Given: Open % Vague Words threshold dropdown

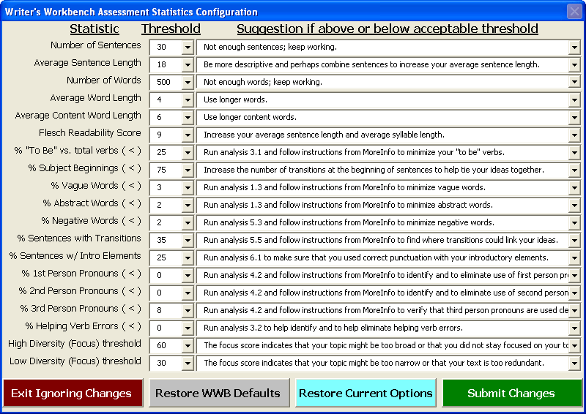Looking at the screenshot, I should point(188,187).
